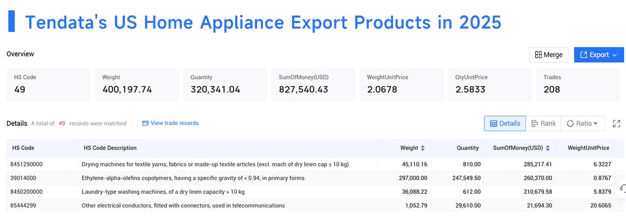Click the money value 210,679.58
The image size is (626, 219).
pos(538,192)
